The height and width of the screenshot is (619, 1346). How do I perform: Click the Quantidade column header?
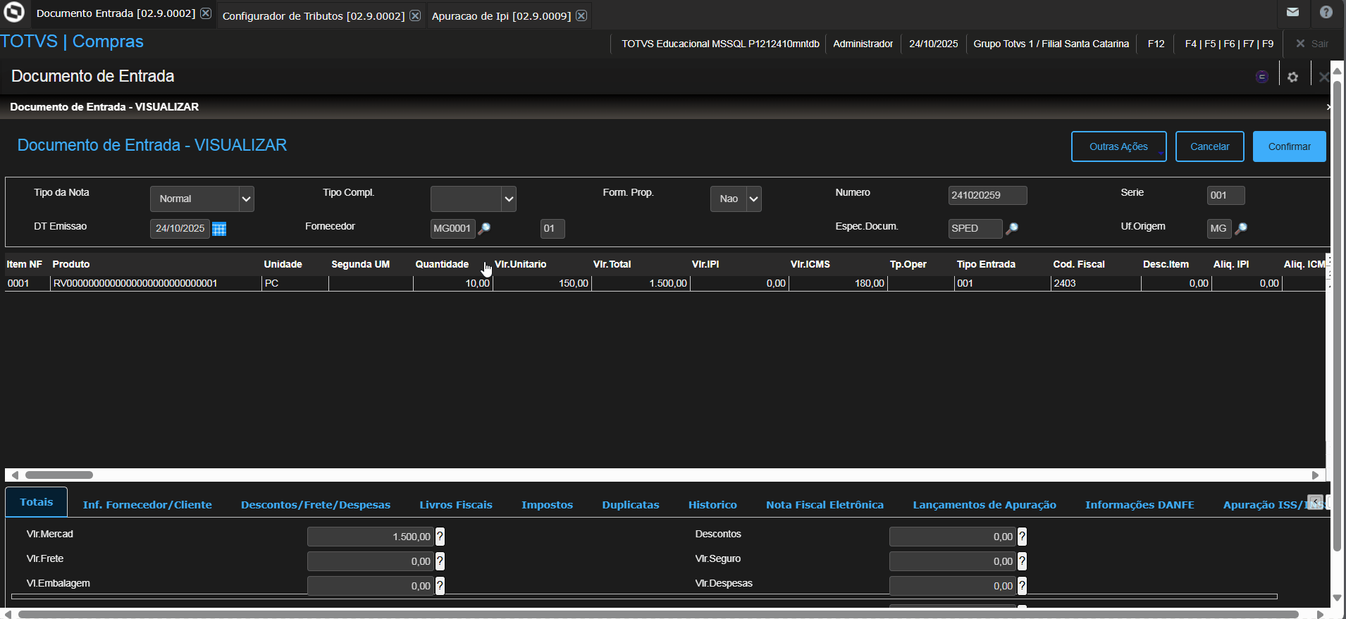tap(442, 264)
